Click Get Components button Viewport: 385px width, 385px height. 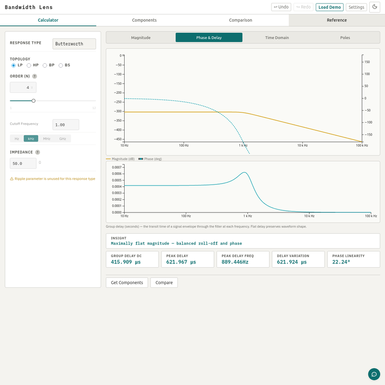pos(127,283)
